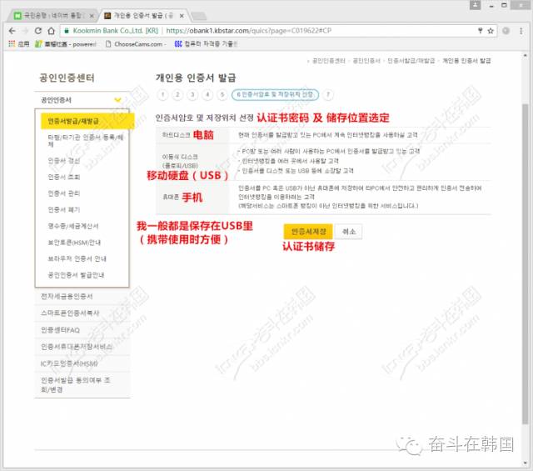Open 인증서 관리 sidebar item
This screenshot has width=533, height=471.
(x=64, y=193)
